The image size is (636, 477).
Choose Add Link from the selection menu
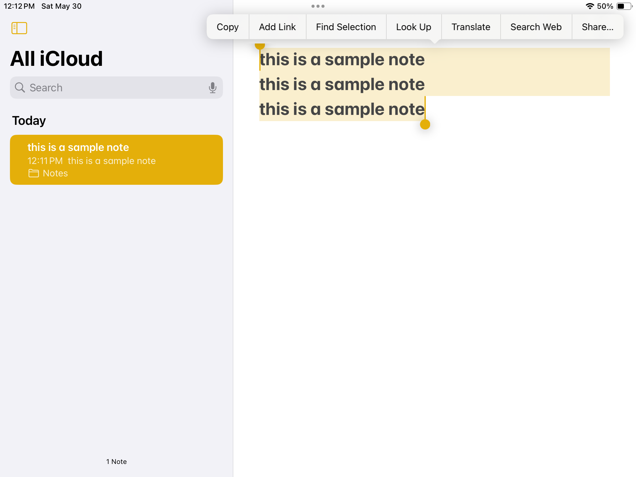coord(277,27)
